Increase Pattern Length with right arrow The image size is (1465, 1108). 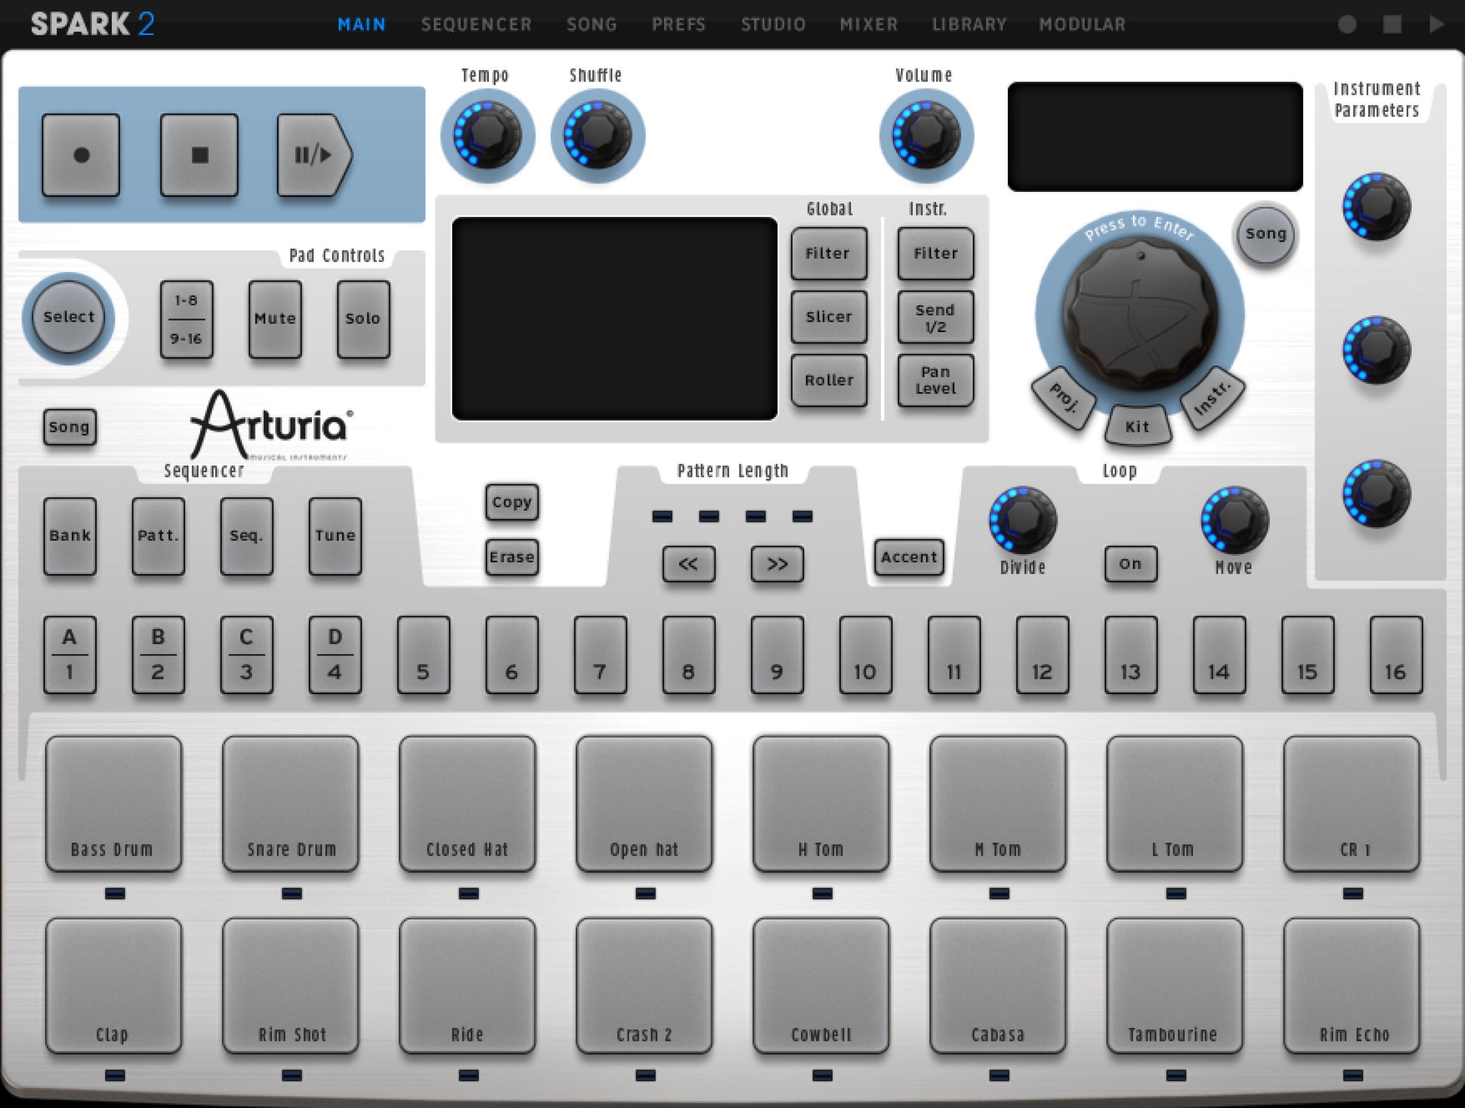coord(777,564)
